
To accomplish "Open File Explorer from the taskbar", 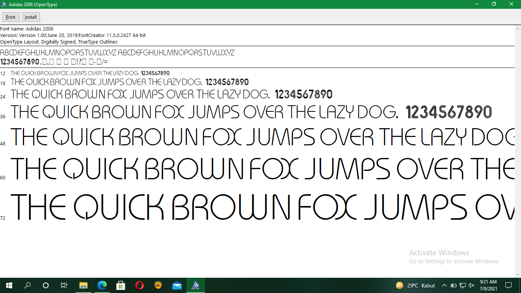I will point(83,285).
